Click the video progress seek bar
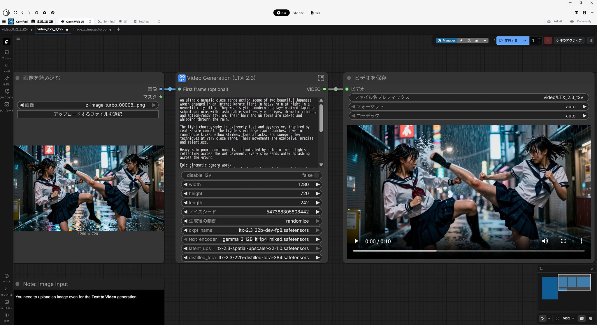 coord(468,251)
